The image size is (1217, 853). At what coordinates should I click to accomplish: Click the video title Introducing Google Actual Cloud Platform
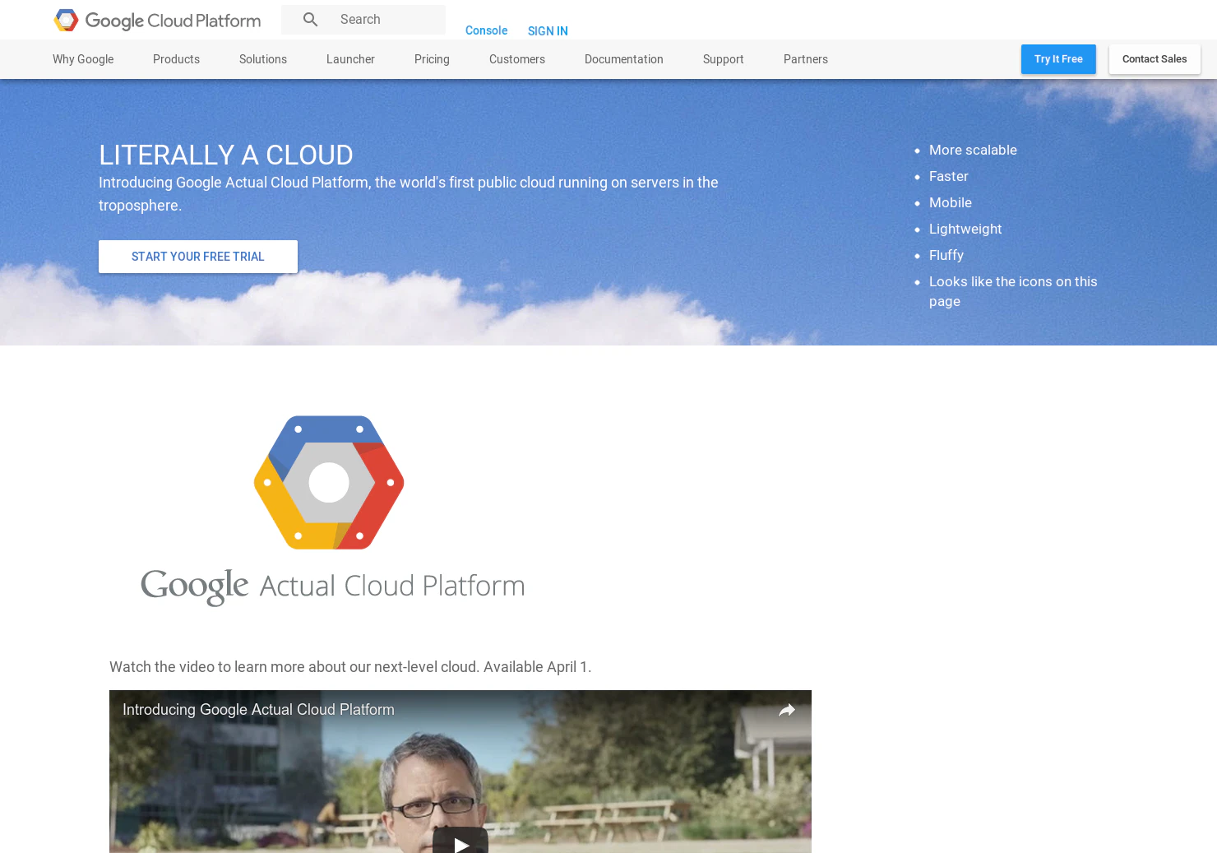tap(258, 709)
